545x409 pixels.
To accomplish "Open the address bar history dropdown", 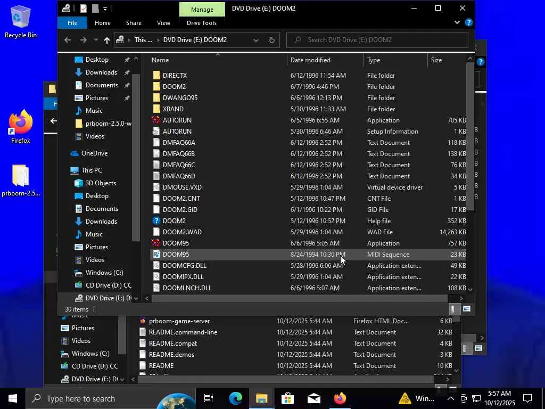I will pos(256,40).
